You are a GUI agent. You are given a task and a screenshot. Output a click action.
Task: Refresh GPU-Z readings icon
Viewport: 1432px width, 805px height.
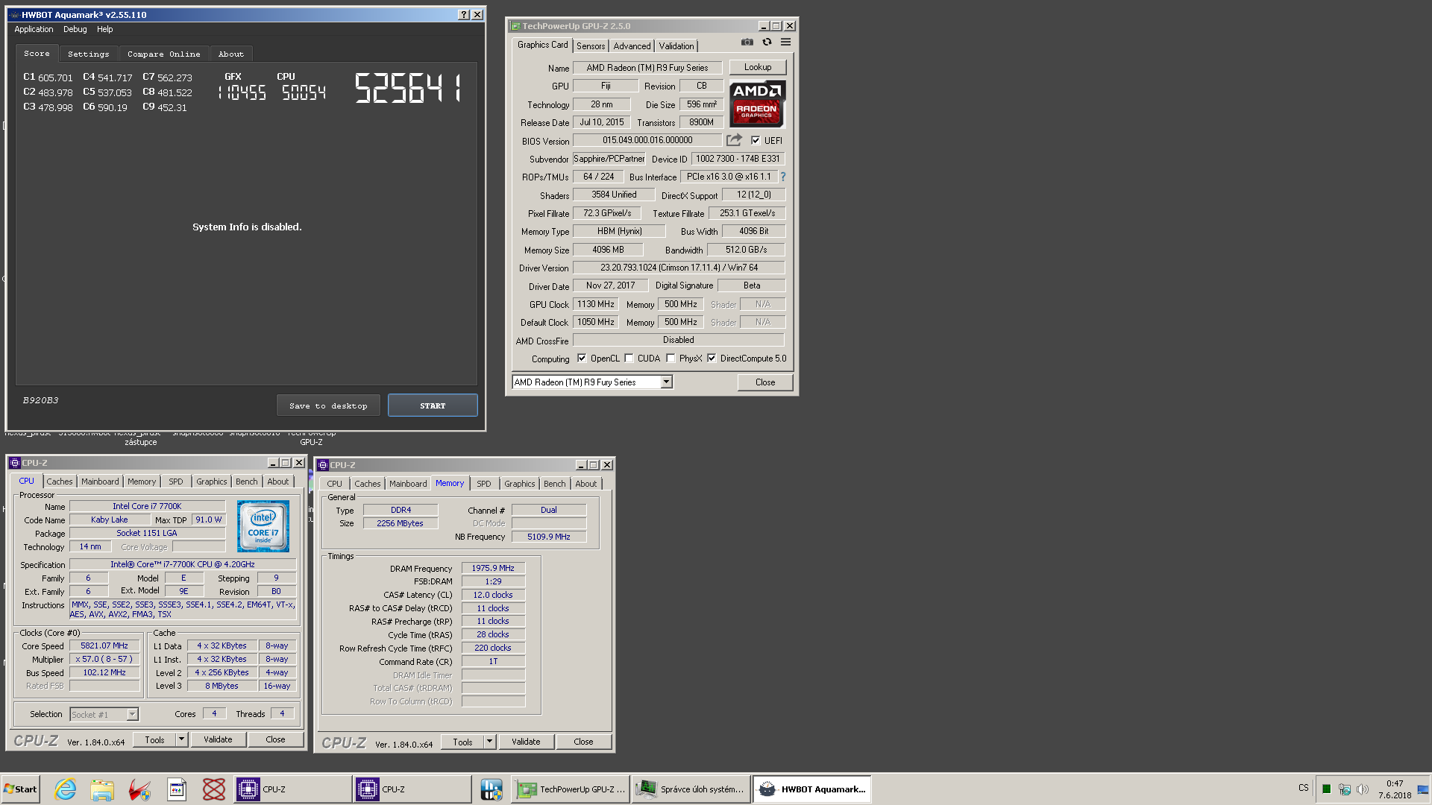[767, 42]
